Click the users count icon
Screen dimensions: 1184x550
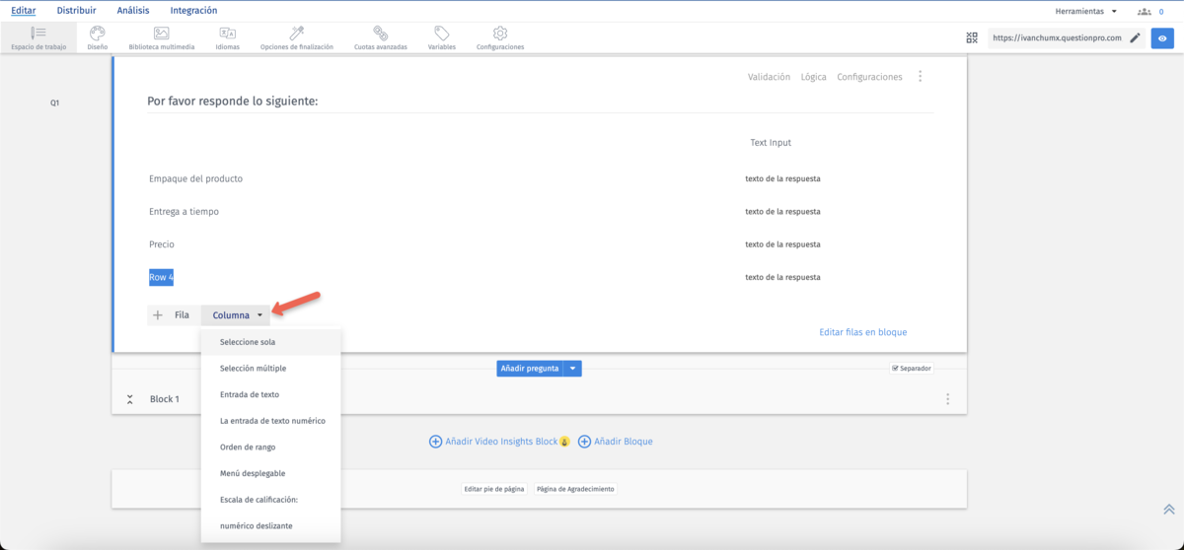click(1145, 12)
